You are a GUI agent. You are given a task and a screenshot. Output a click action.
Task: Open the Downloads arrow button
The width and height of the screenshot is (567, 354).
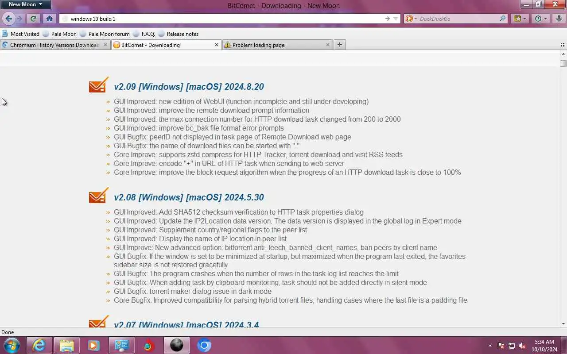[x=559, y=19]
